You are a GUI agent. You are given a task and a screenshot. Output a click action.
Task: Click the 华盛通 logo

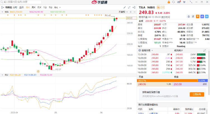pos(99,2)
